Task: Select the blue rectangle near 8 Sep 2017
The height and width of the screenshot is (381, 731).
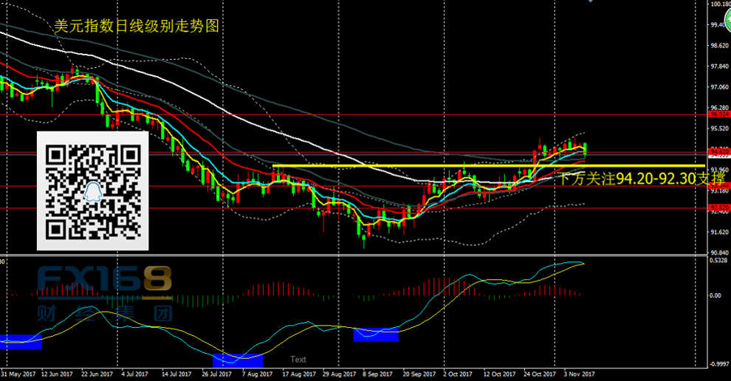Action: click(x=376, y=334)
